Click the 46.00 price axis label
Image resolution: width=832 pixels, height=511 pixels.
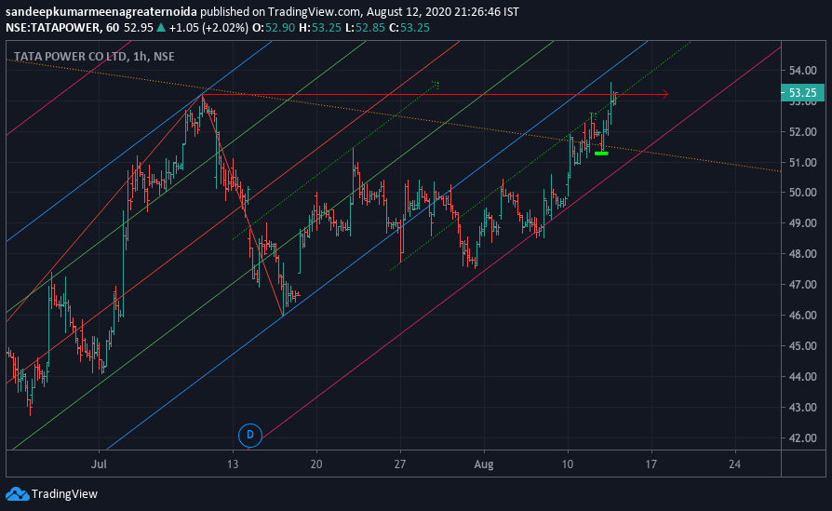point(803,316)
